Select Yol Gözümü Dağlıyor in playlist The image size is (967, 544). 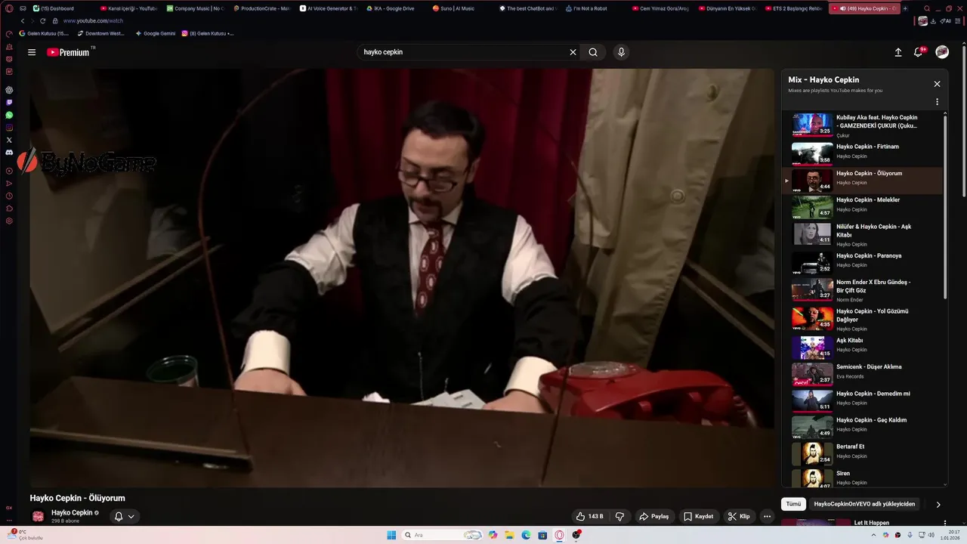pos(861,319)
